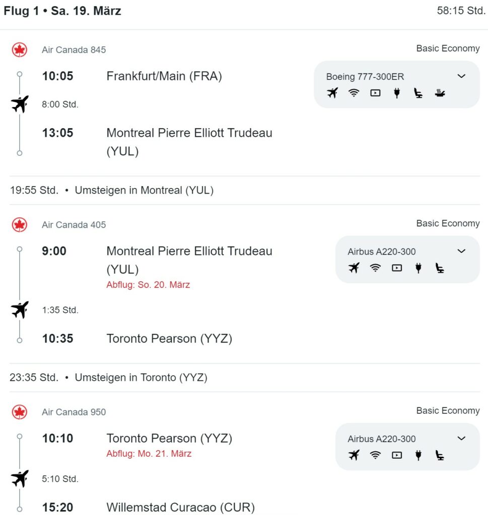Click the Willemstad Curacao (CUR) destination
The width and height of the screenshot is (488, 515).
pos(180,507)
